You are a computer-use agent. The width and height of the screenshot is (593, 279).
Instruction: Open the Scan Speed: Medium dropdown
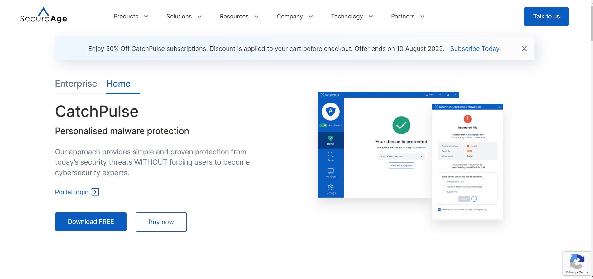coord(401,156)
